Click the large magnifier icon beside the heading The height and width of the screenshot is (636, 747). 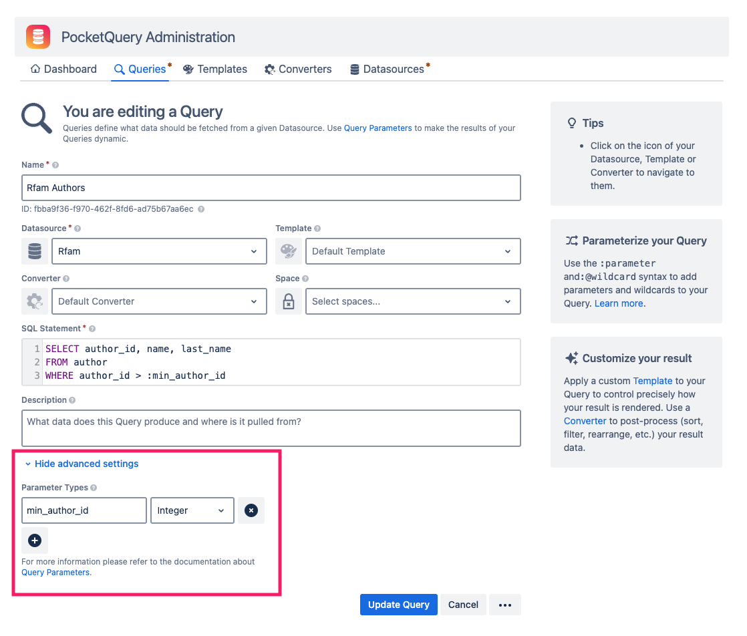tap(37, 118)
